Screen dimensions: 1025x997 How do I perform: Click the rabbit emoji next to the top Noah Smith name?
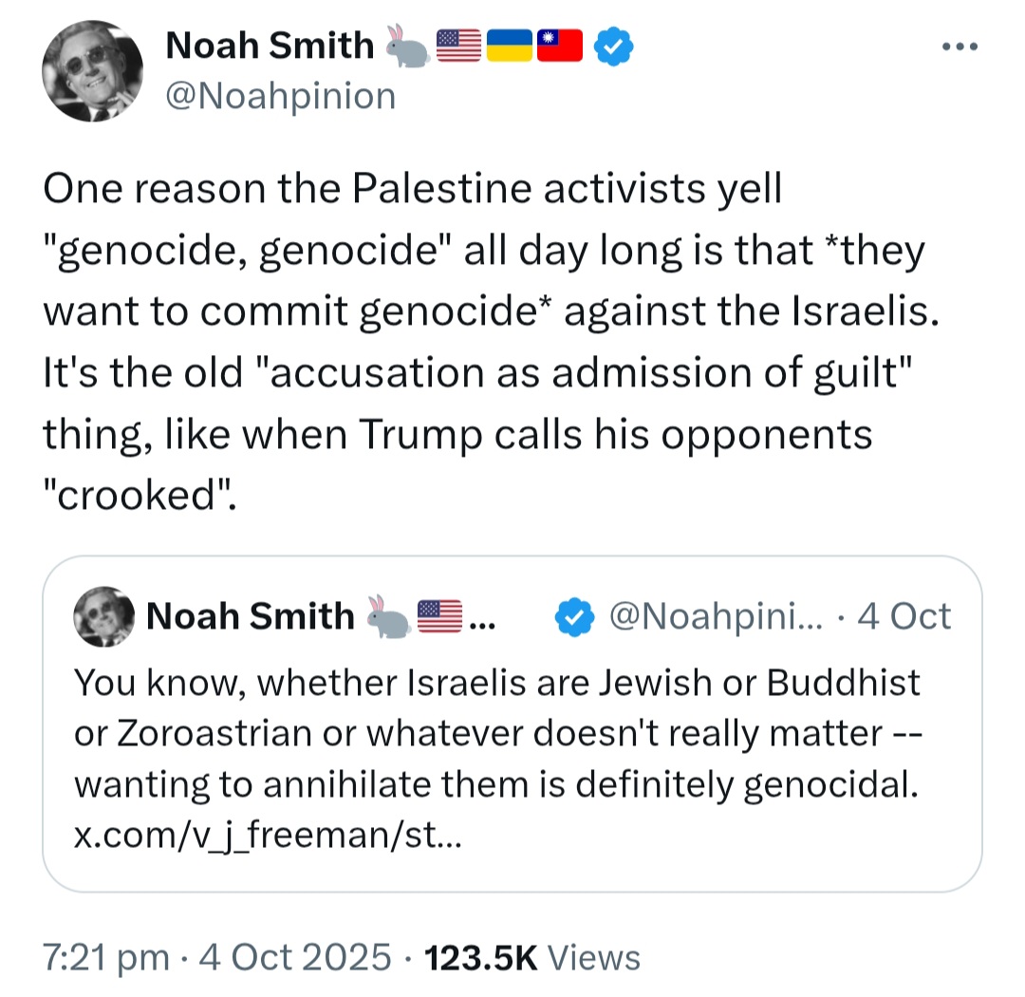pyautogui.click(x=406, y=46)
